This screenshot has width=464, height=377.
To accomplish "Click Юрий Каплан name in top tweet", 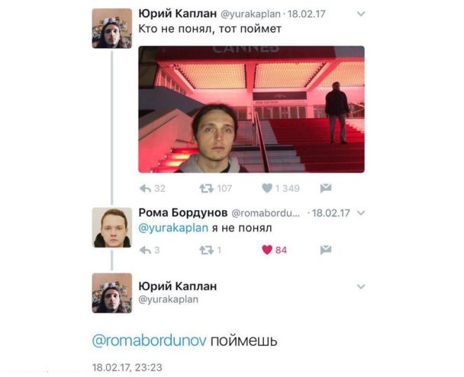I will coord(178,14).
